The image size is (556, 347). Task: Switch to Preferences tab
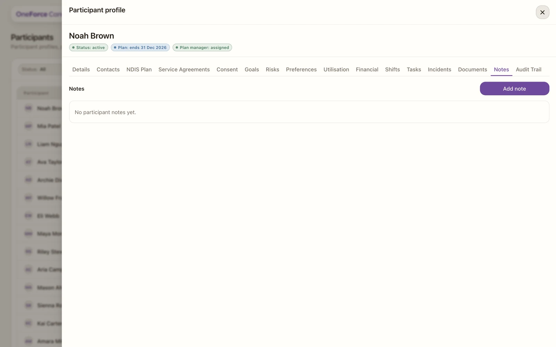click(x=301, y=69)
